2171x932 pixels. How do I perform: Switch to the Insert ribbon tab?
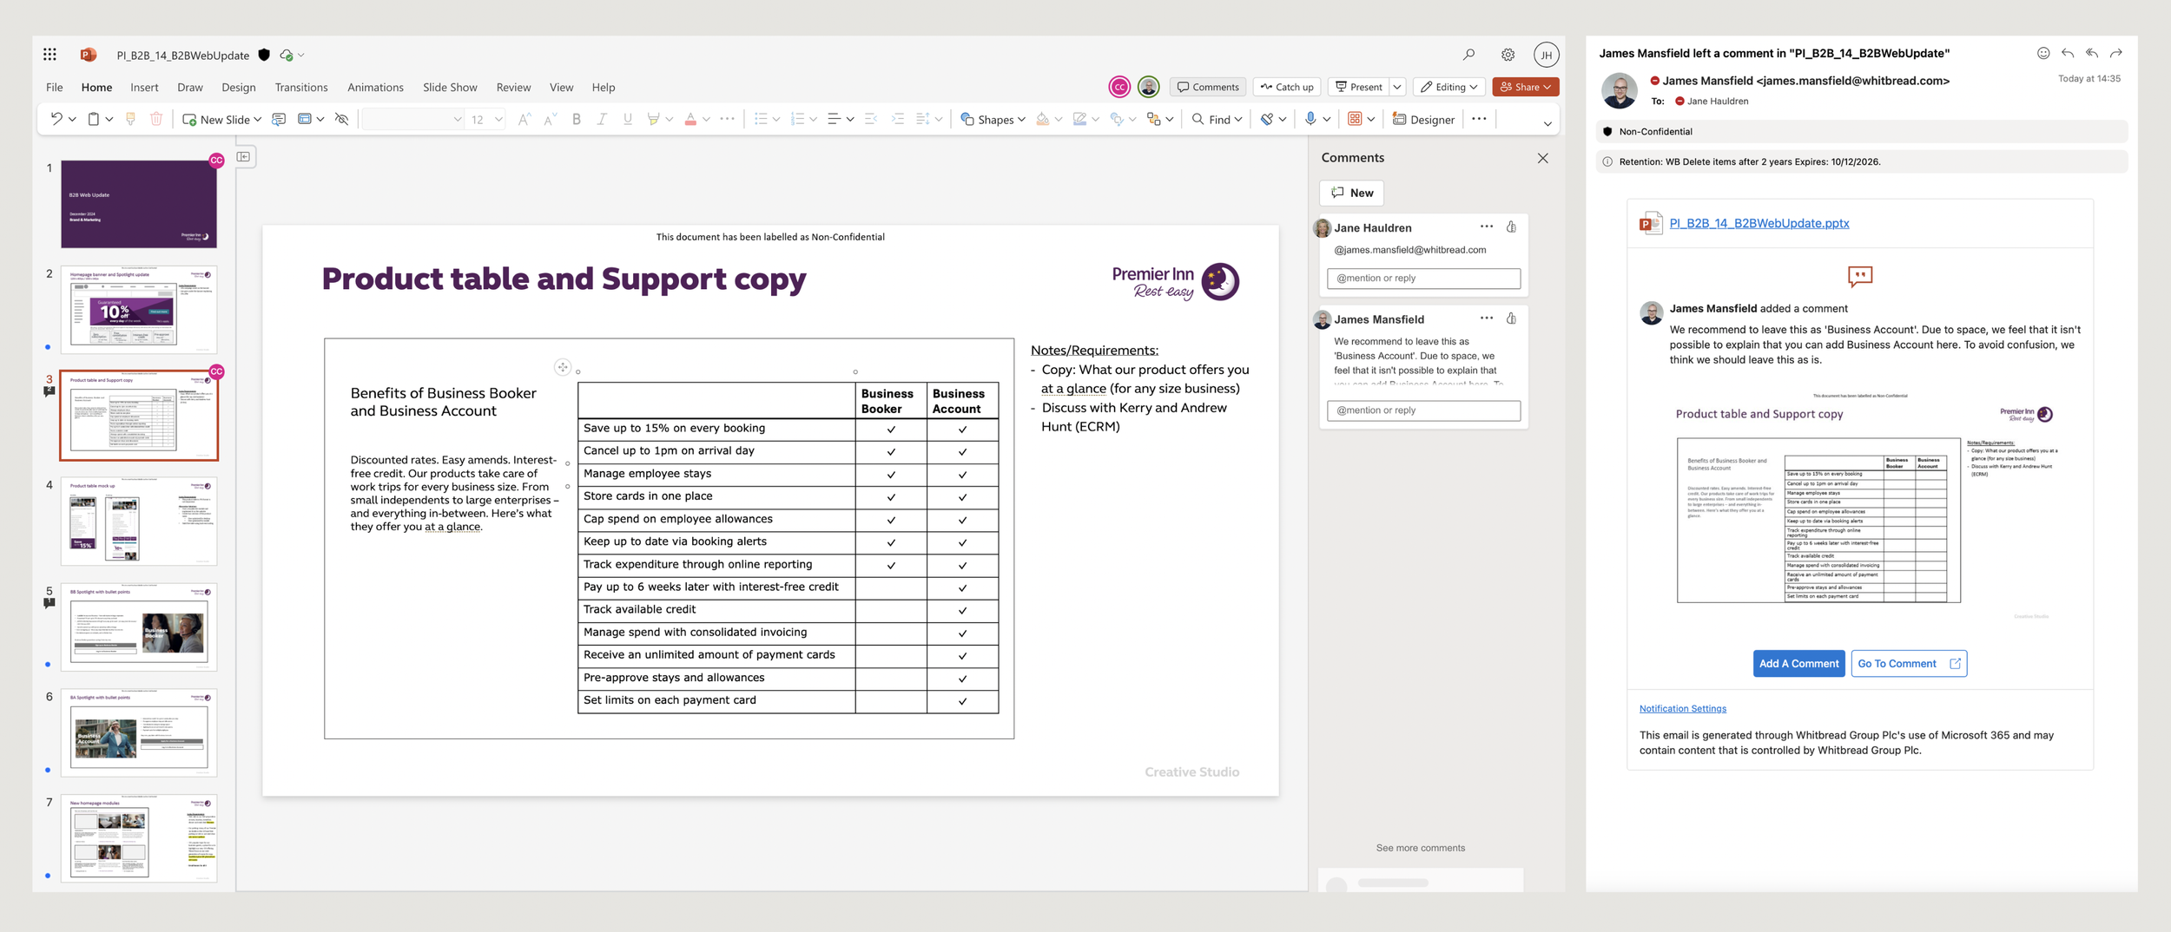point(144,87)
